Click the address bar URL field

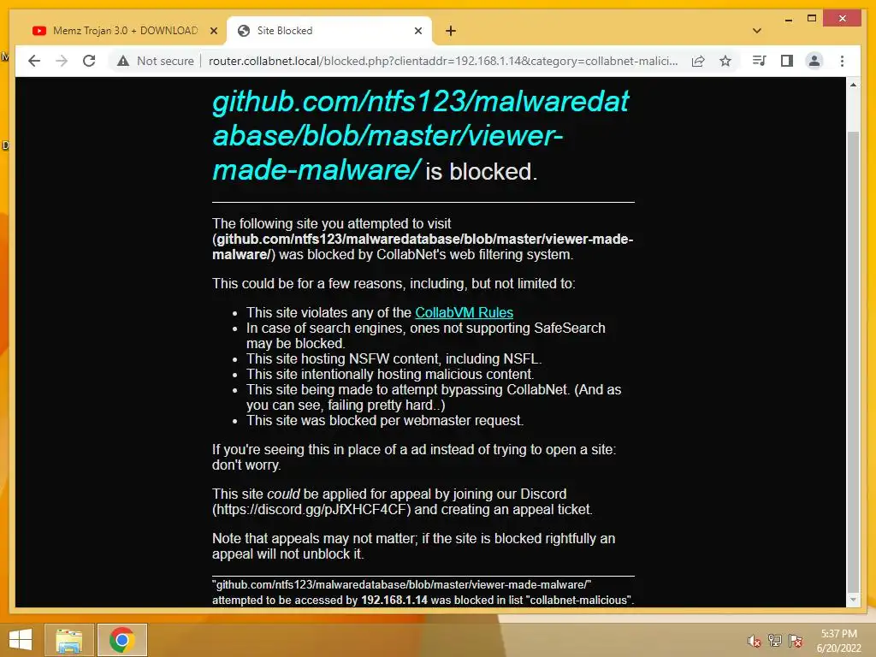(x=443, y=61)
